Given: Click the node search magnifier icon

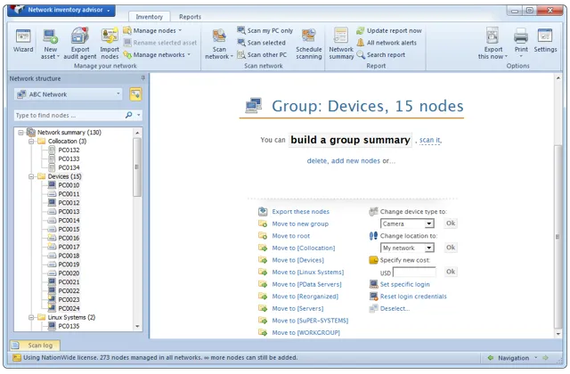Looking at the screenshot, I should [x=128, y=115].
